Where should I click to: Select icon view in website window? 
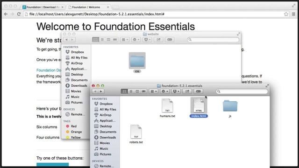click(95, 39)
